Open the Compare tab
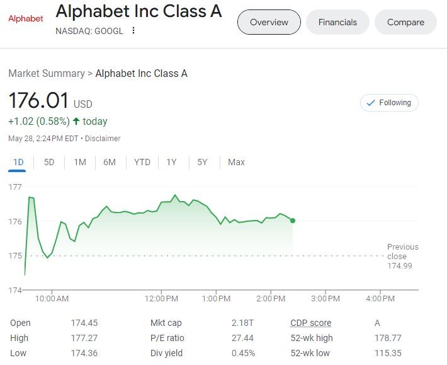 click(405, 22)
